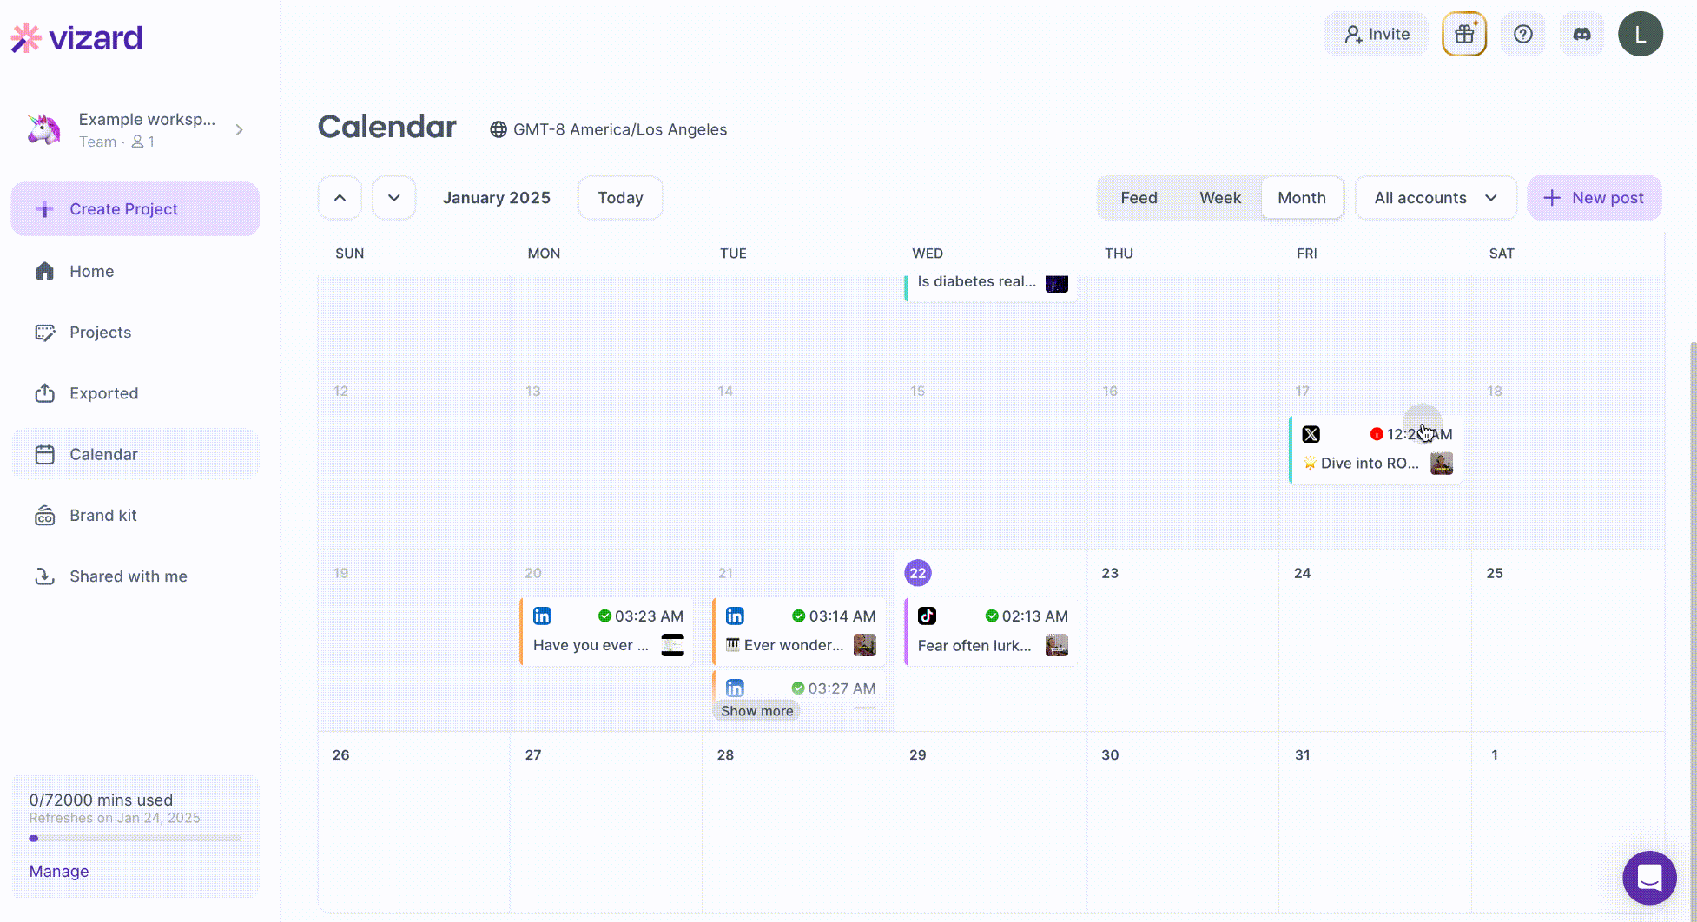Switch to the Week view

point(1219,197)
